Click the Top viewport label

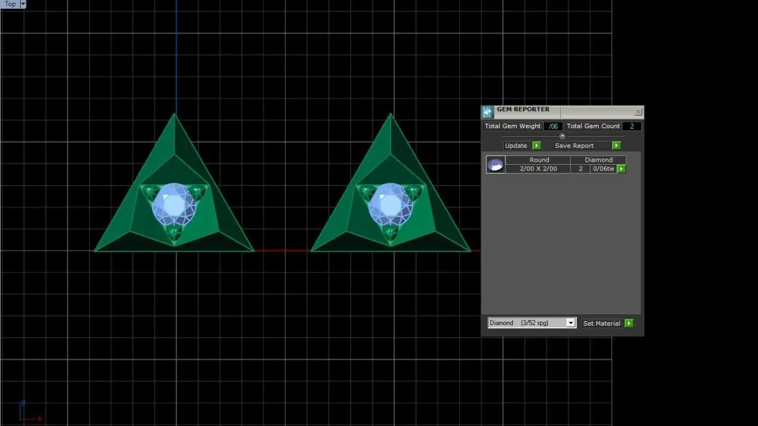[x=9, y=4]
